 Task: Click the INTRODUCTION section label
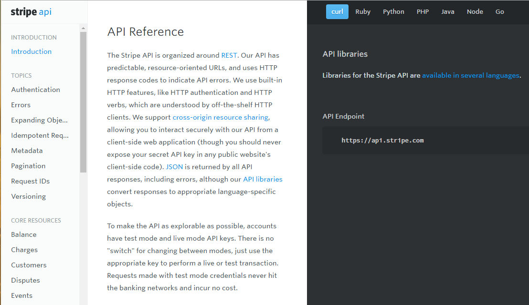pos(34,37)
